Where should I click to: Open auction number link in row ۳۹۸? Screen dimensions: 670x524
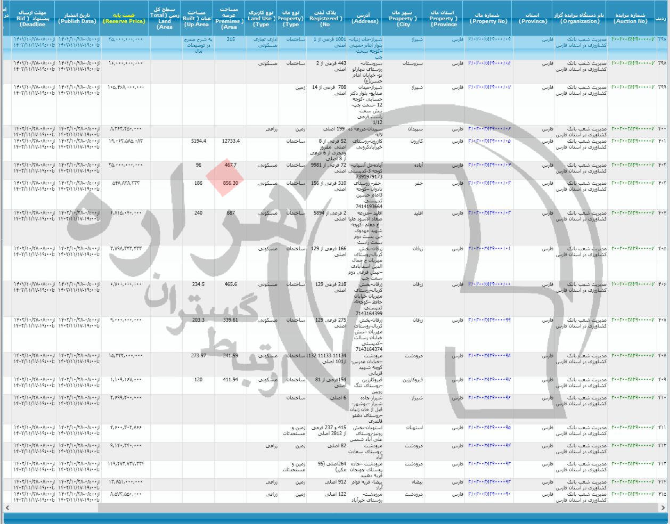(631, 63)
